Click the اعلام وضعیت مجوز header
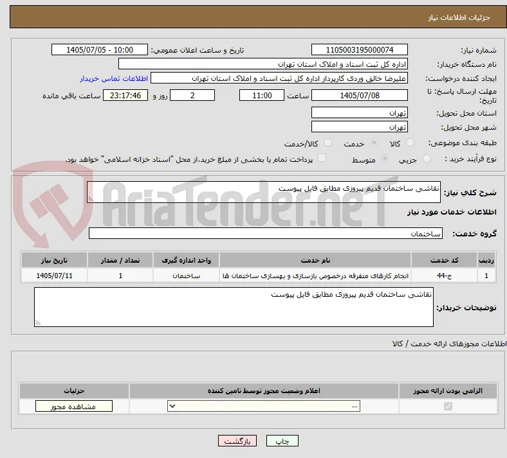Viewport: 507px width, 458px height. [264, 391]
